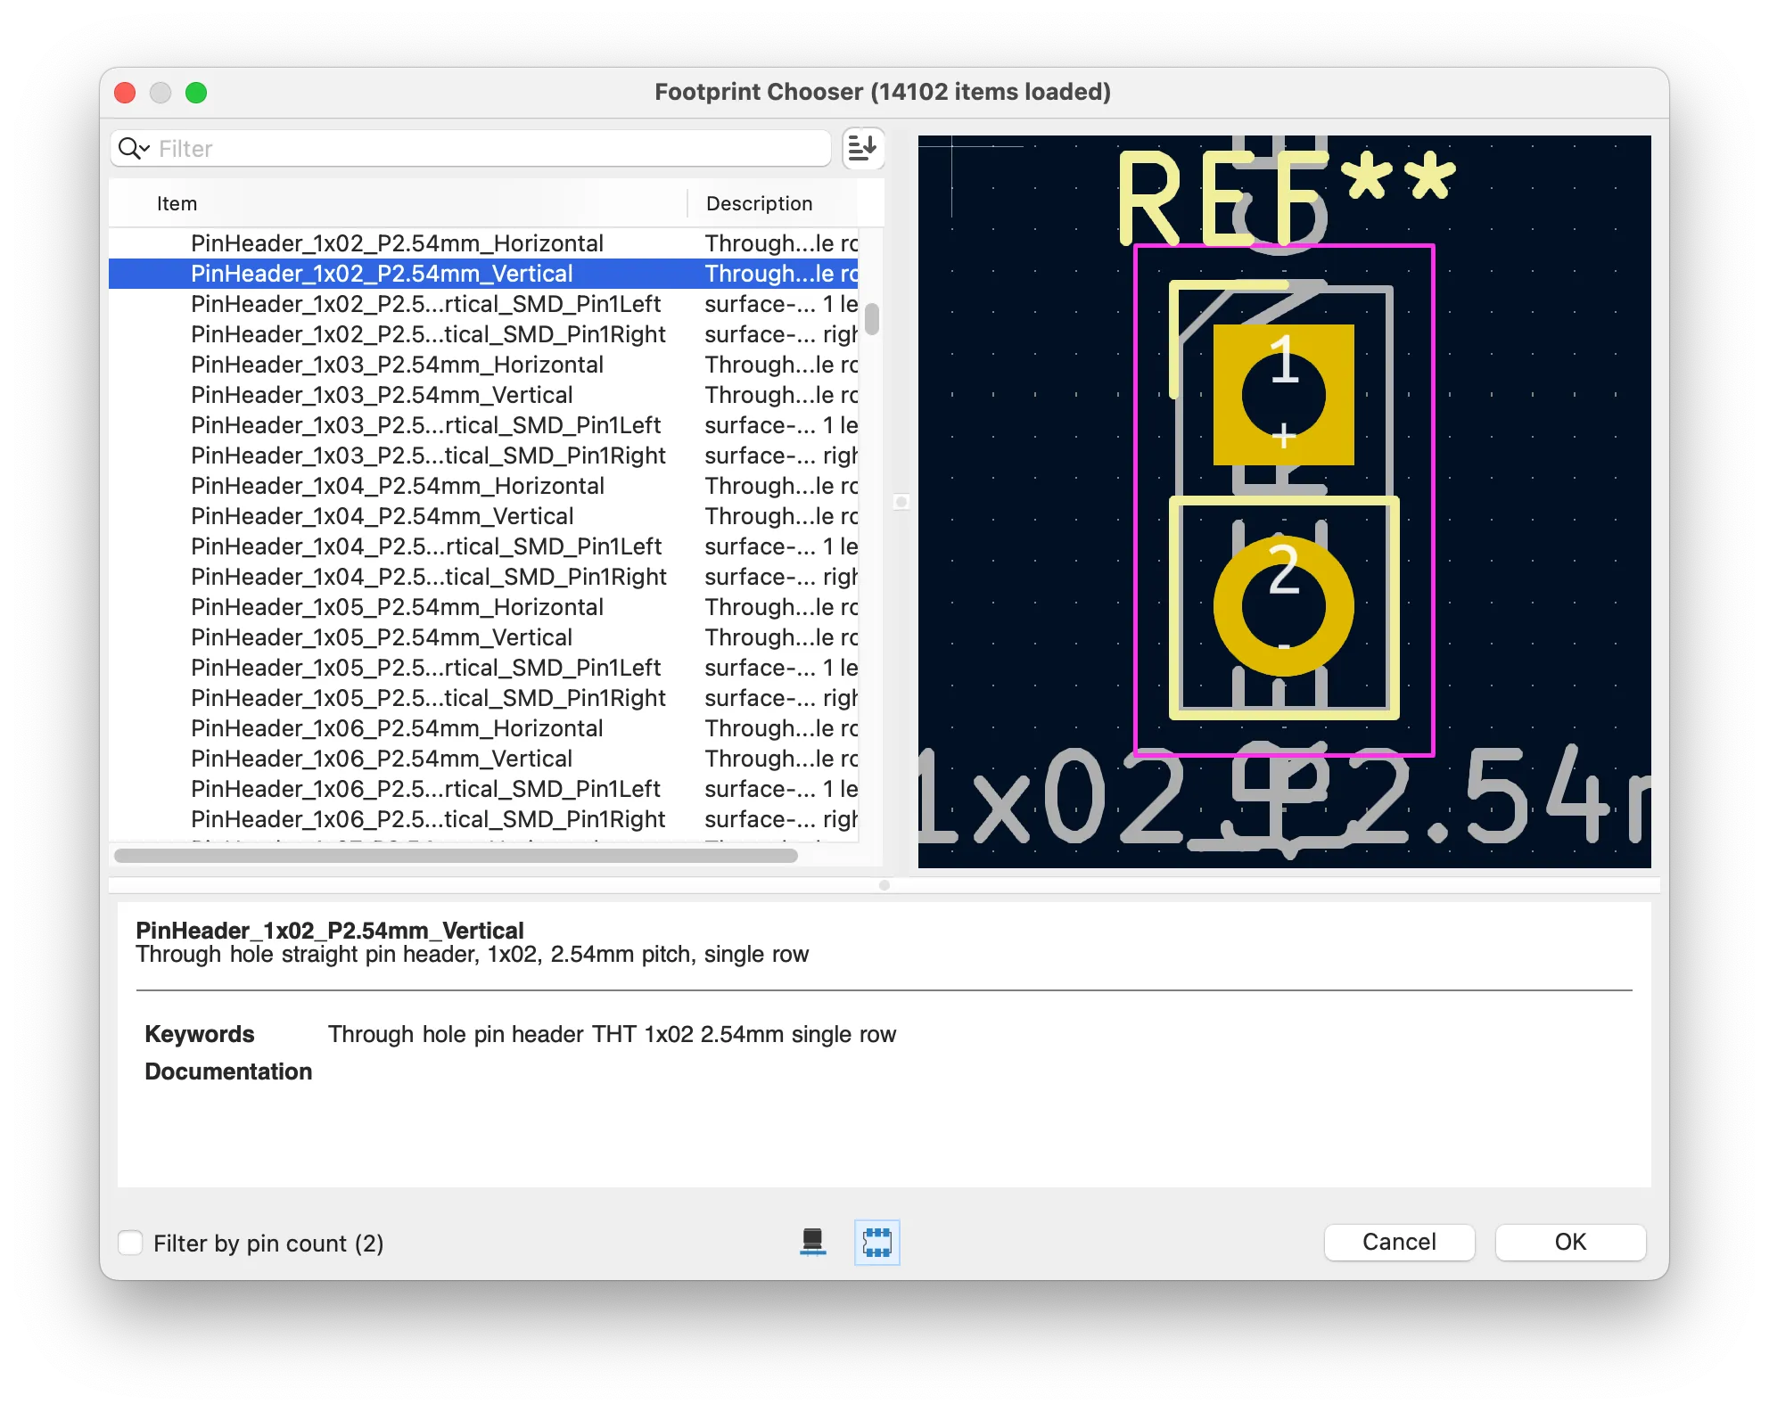The image size is (1769, 1412).
Task: Select the 1x05 SMD_Pin1Right footprint row
Action: pyautogui.click(x=483, y=698)
